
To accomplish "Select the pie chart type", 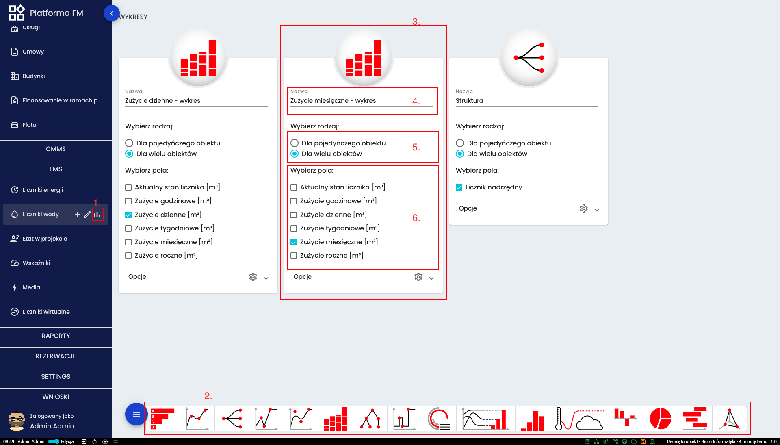I will (660, 419).
